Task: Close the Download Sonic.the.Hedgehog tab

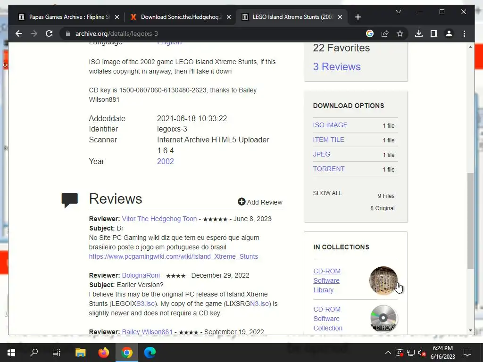Action: [229, 17]
